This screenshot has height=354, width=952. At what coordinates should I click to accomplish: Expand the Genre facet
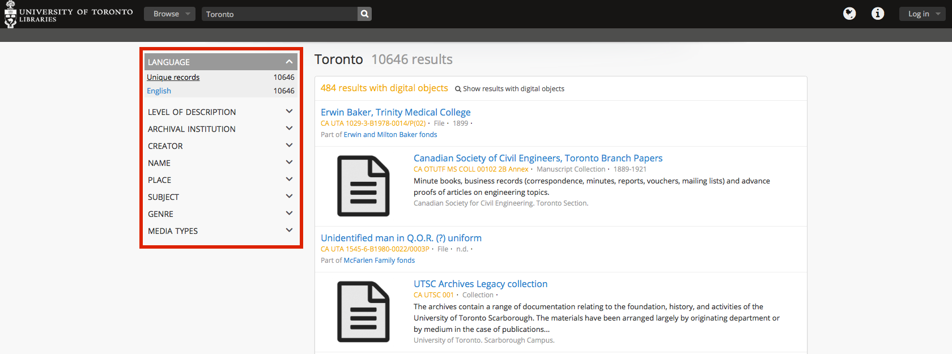pyautogui.click(x=221, y=214)
